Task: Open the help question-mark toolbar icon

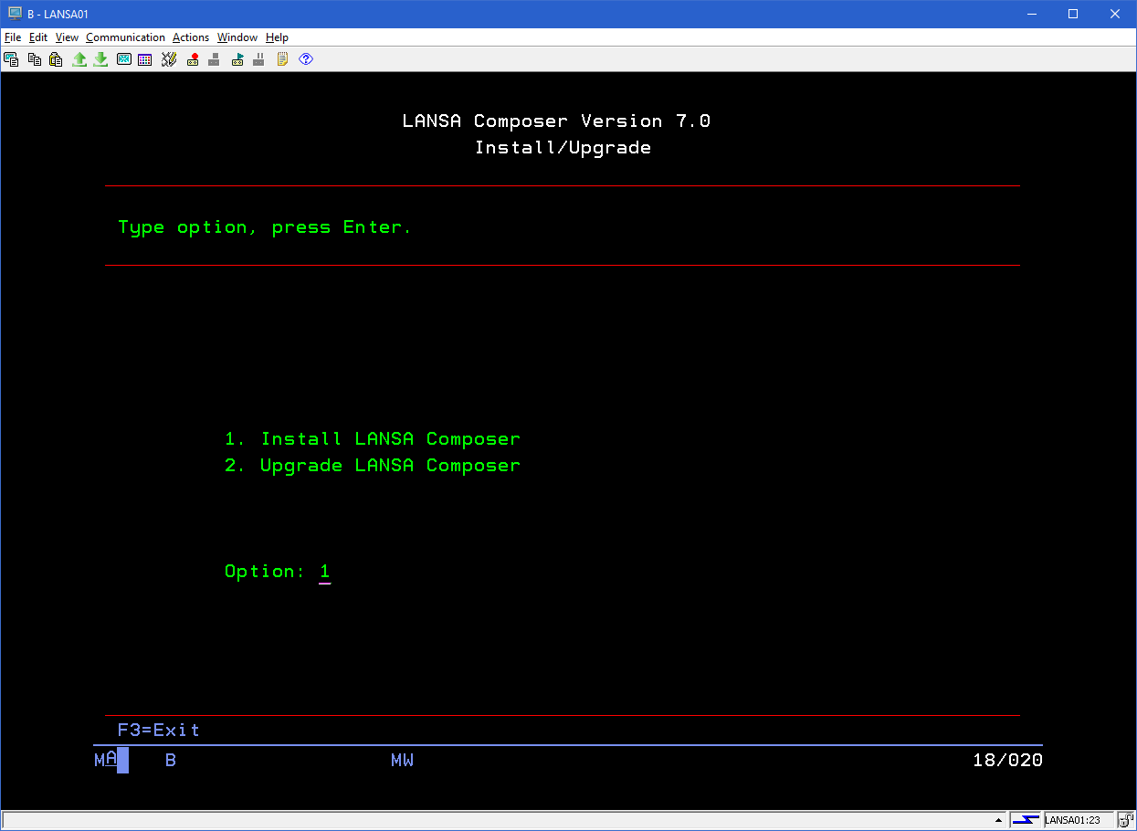Action: pos(306,59)
